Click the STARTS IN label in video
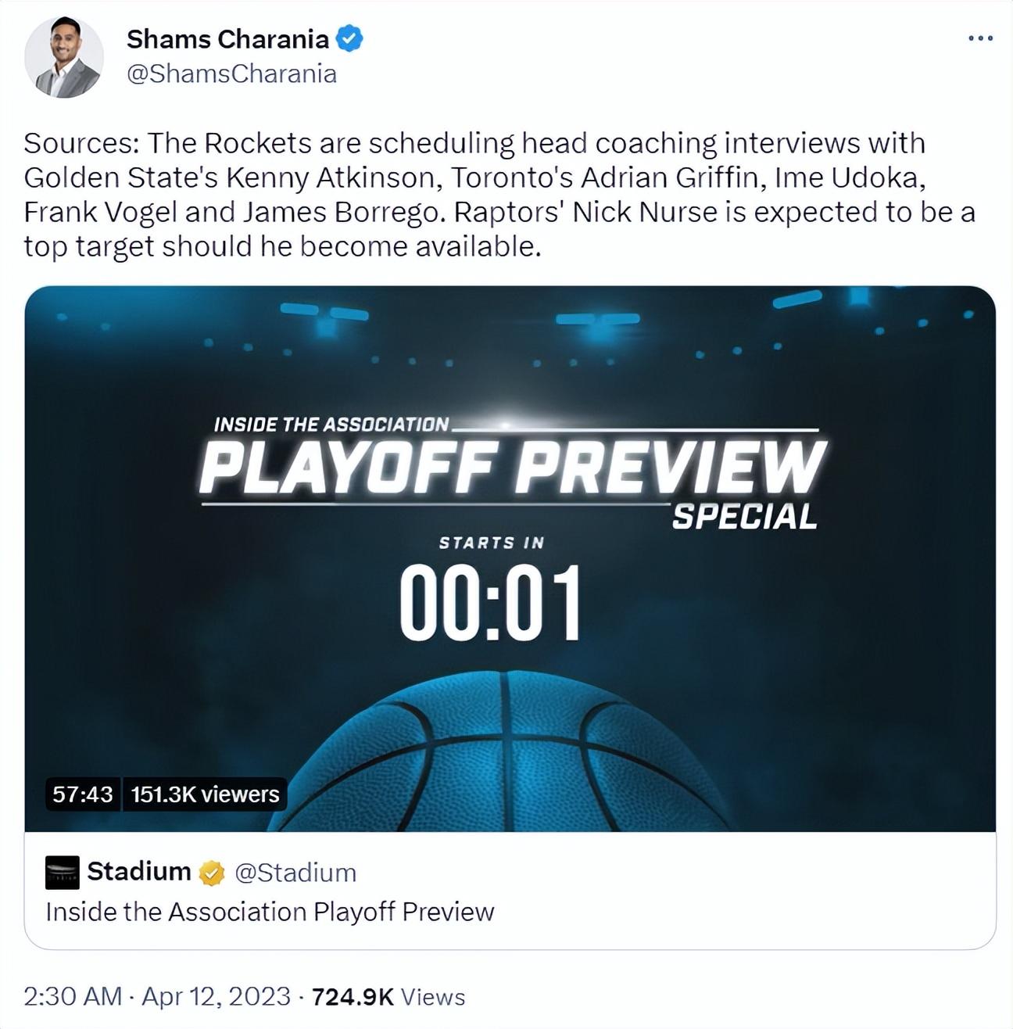The width and height of the screenshot is (1013, 1029). (491, 543)
